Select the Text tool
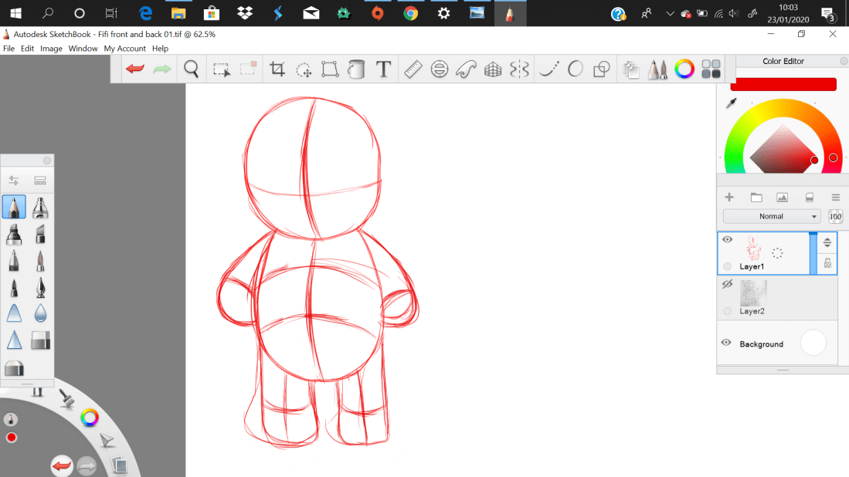Image resolution: width=849 pixels, height=477 pixels. click(383, 69)
